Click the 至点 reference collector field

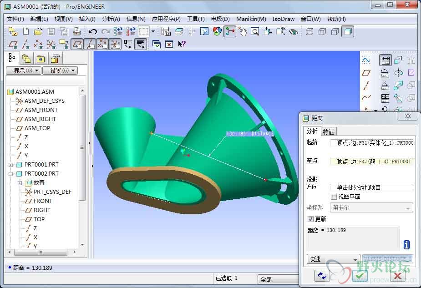[x=371, y=162]
